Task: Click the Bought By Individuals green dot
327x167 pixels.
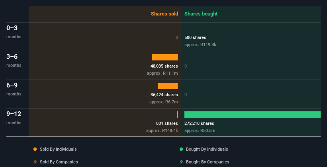Action: 181,149
